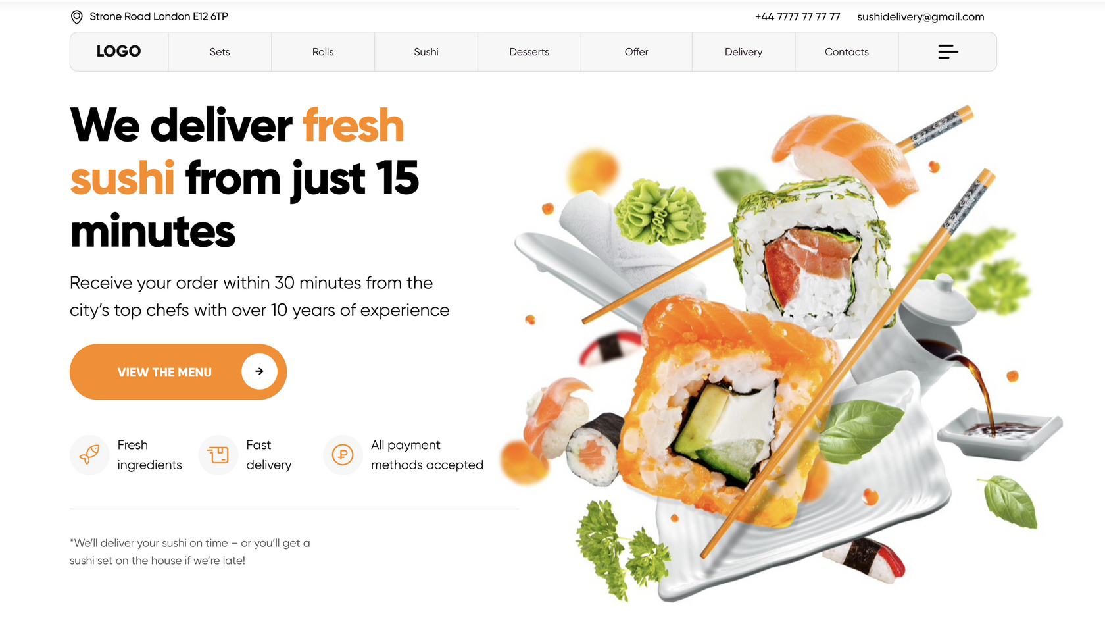This screenshot has width=1105, height=622.
Task: Click the Fast delivery box icon
Action: click(218, 454)
